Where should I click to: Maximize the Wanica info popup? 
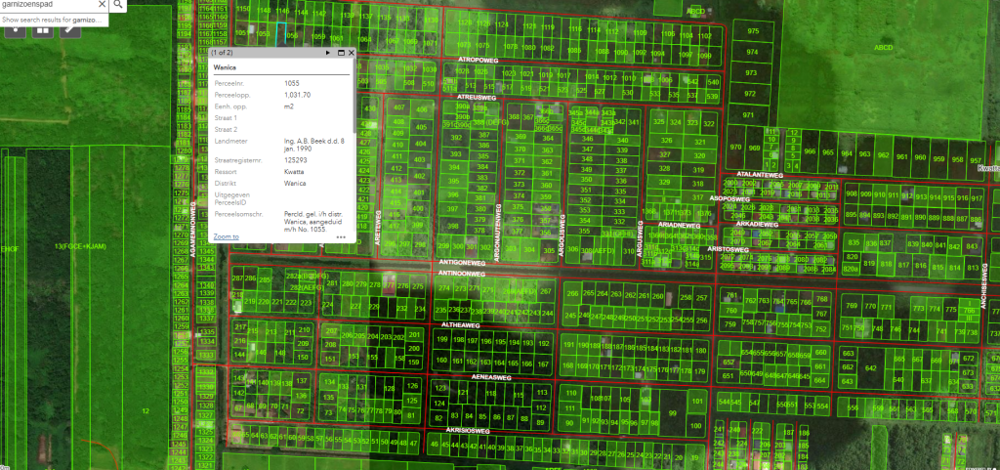tap(340, 52)
